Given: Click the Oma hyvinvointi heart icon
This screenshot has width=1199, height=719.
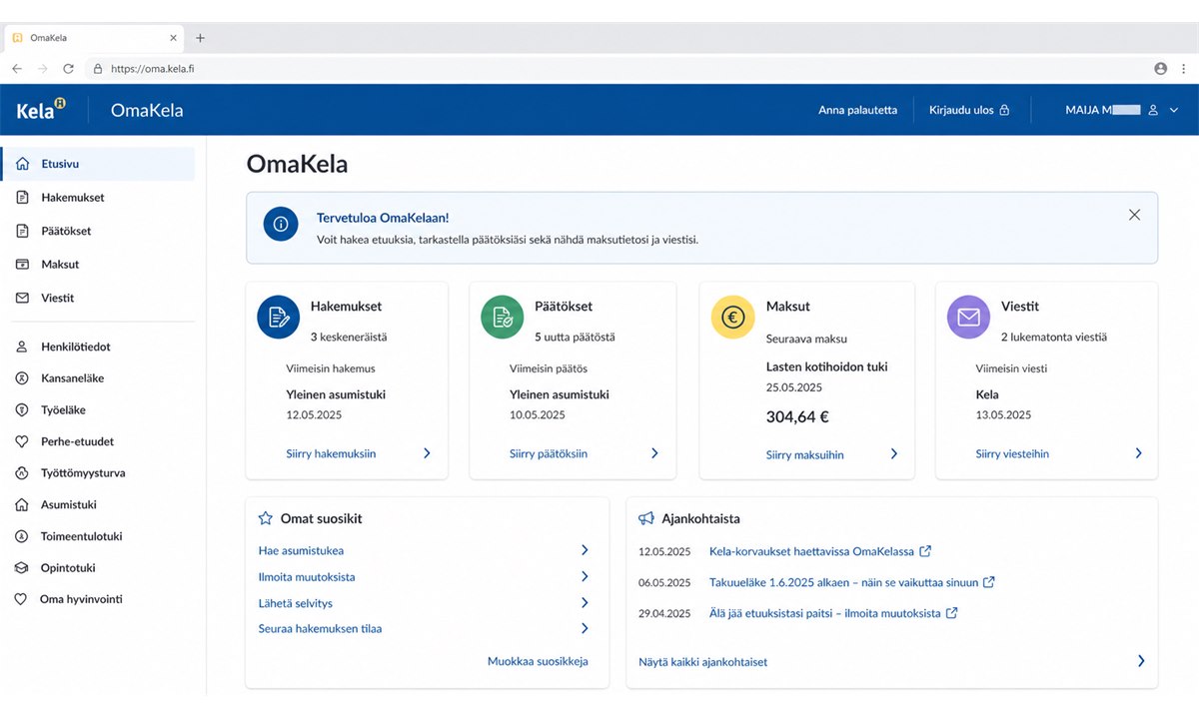Looking at the screenshot, I should click(x=21, y=599).
